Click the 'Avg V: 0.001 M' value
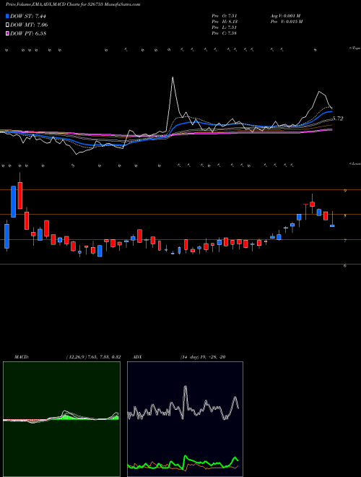Image resolution: width=361 pixels, height=477 pixels. pos(285,16)
